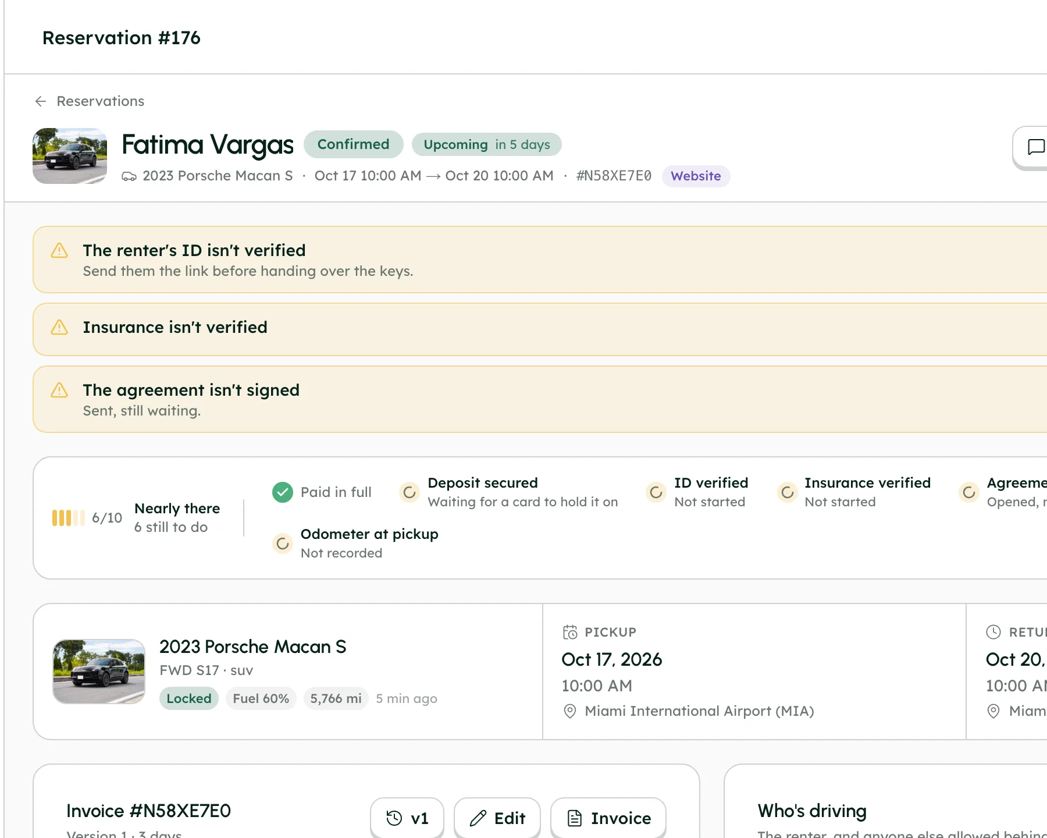Click the agreement unsigned warning icon
Screen dimensions: 1047x838
(x=59, y=390)
